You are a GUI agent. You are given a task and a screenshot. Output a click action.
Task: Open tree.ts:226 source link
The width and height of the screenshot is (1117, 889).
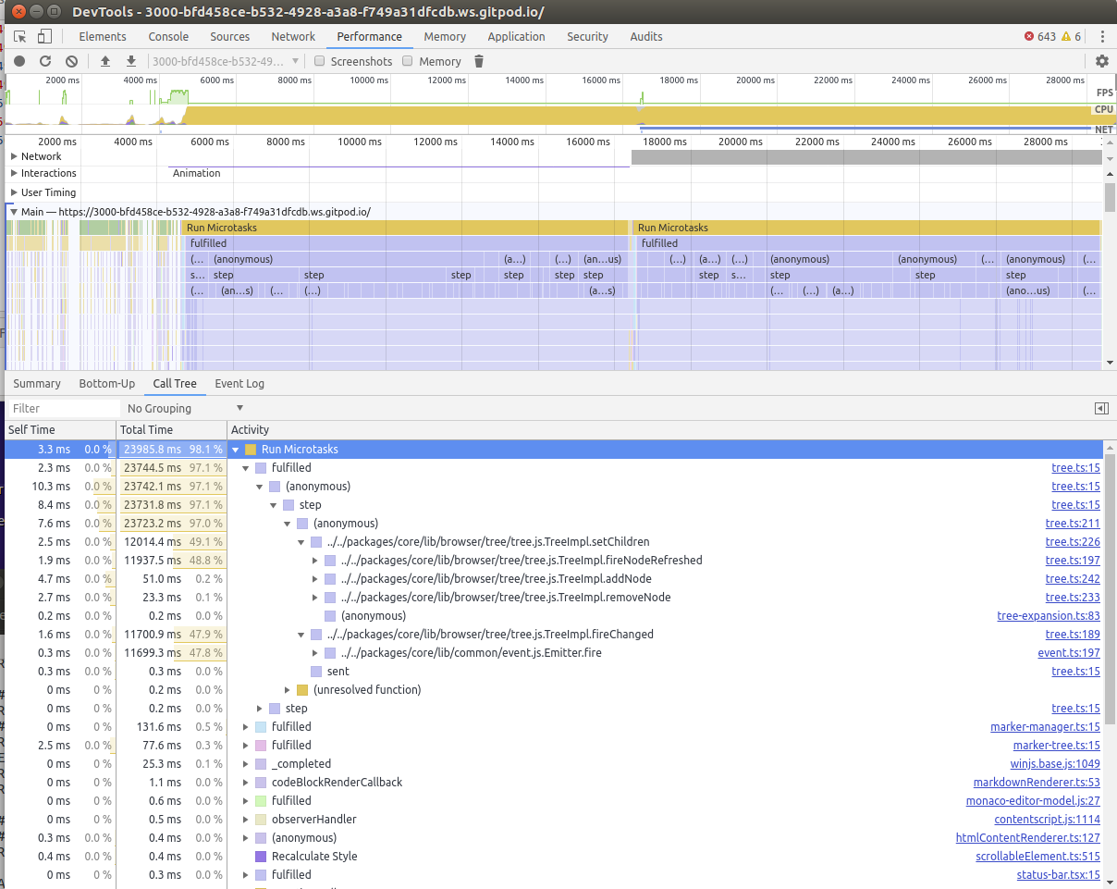[x=1073, y=542]
